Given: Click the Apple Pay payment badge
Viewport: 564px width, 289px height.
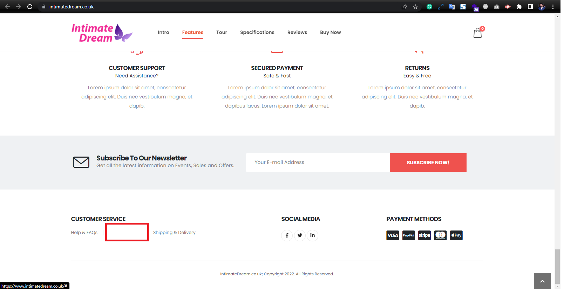Looking at the screenshot, I should pos(456,235).
